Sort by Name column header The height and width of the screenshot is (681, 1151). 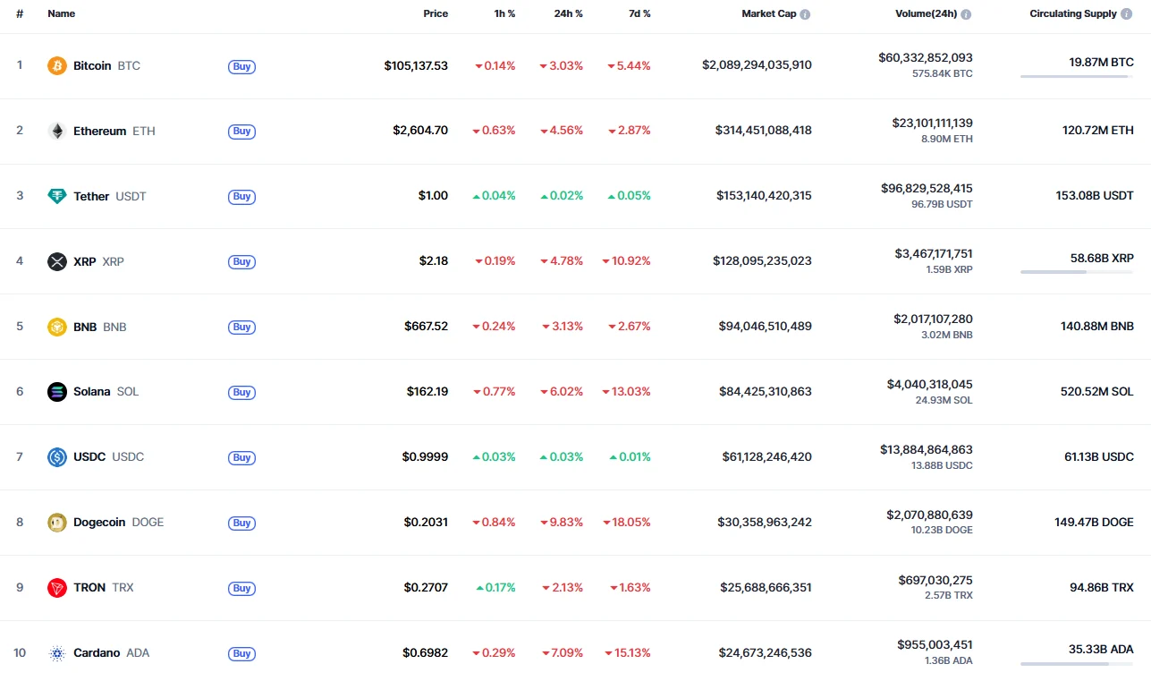tap(62, 14)
